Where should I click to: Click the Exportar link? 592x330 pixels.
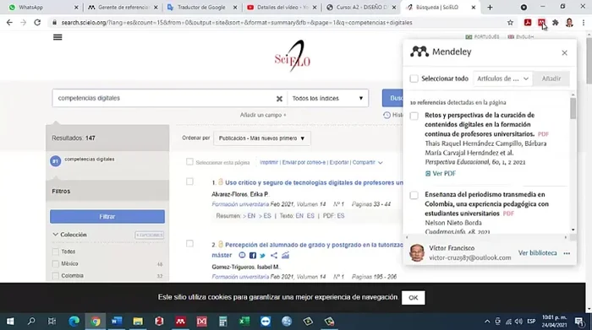pyautogui.click(x=338, y=162)
